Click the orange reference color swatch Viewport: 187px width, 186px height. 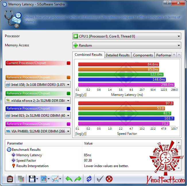(68, 77)
